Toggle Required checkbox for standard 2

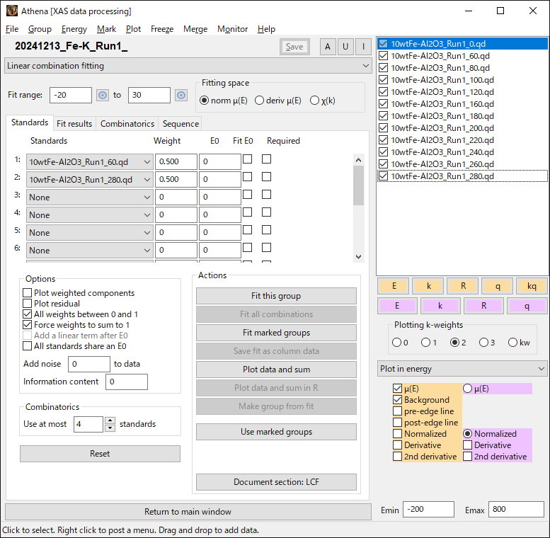266,176
